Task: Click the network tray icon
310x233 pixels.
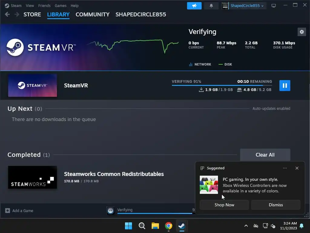Action: point(265,226)
